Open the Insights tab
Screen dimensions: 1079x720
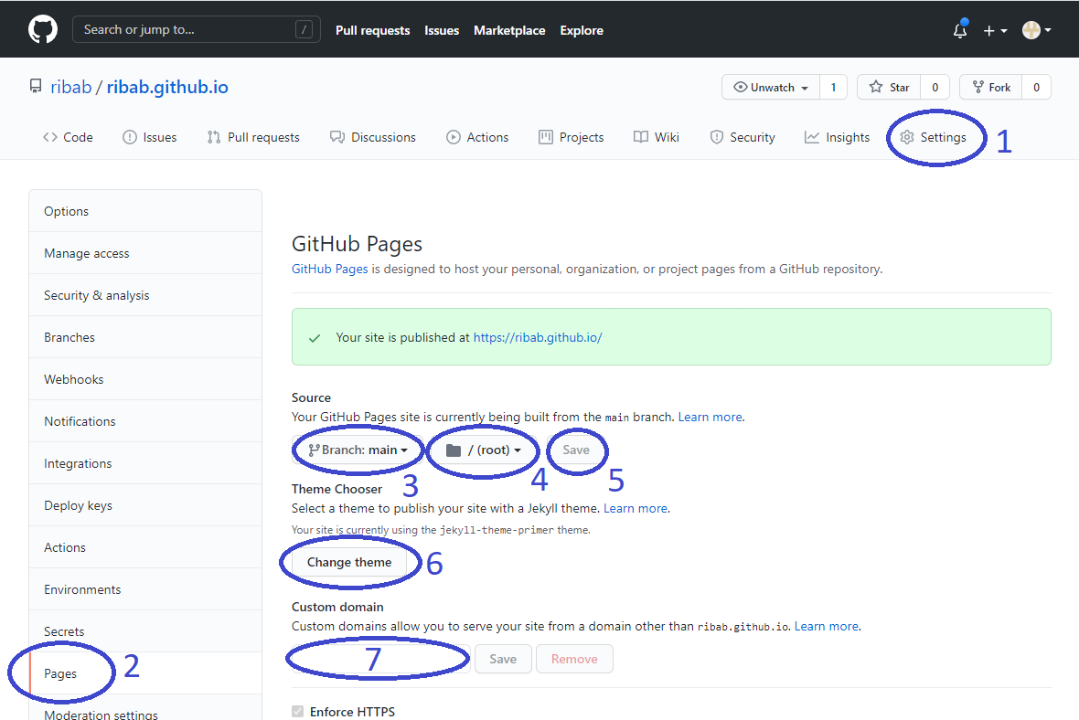(837, 138)
